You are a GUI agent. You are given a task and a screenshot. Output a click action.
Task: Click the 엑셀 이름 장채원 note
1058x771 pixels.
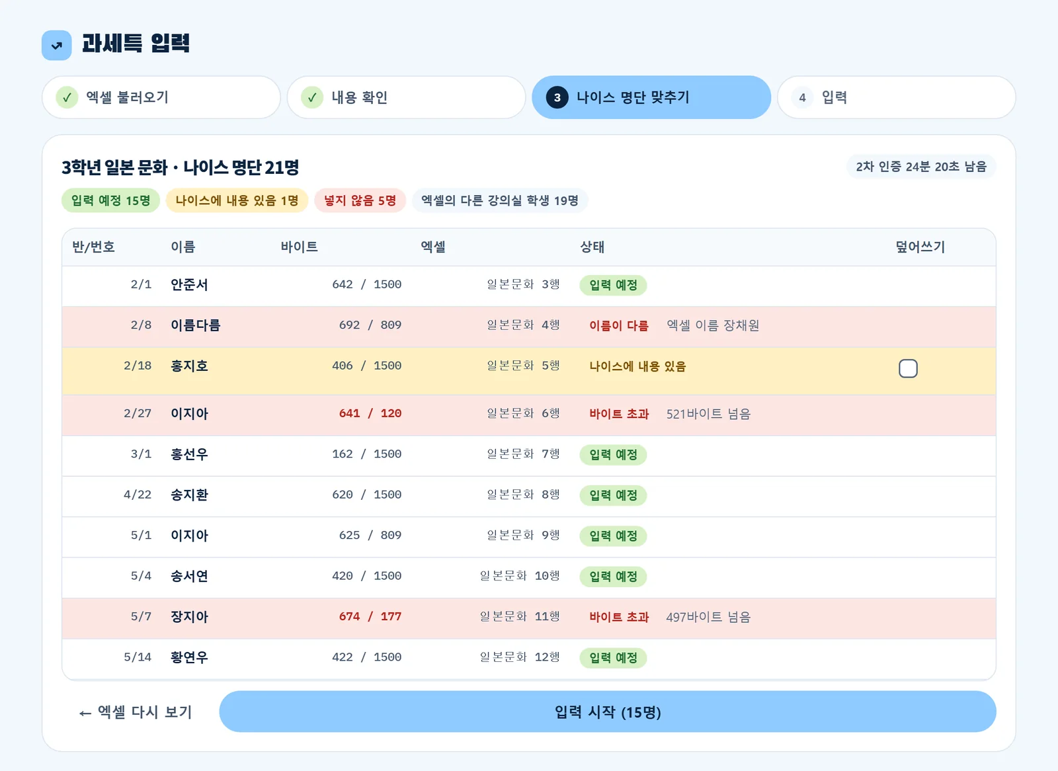(712, 325)
